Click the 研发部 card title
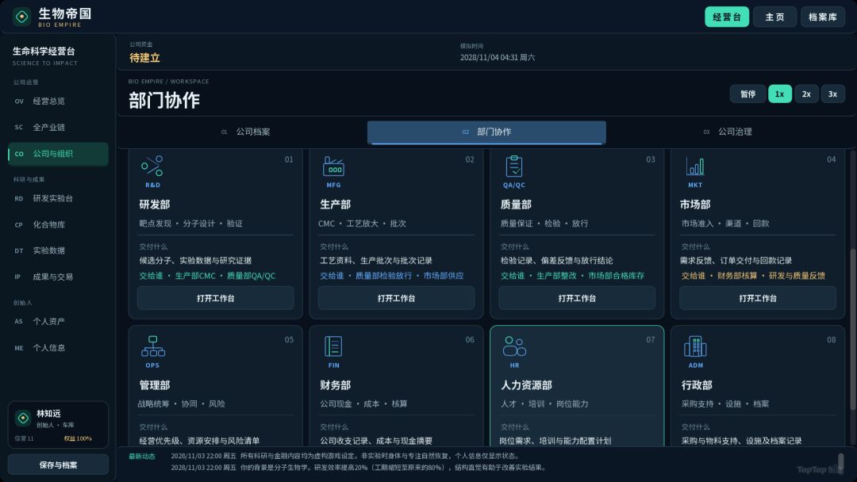Viewport: 857px width, 482px height. point(155,205)
